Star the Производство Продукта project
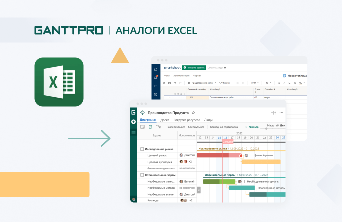Image resolution: width=342 pixels, height=222 pixels. point(193,112)
